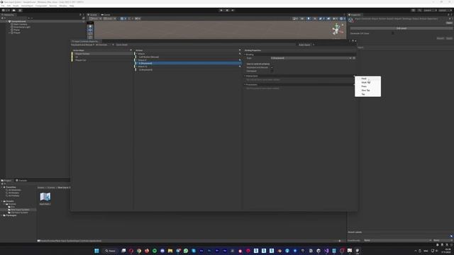Enable Generate C# Class checkbox

click(x=393, y=33)
